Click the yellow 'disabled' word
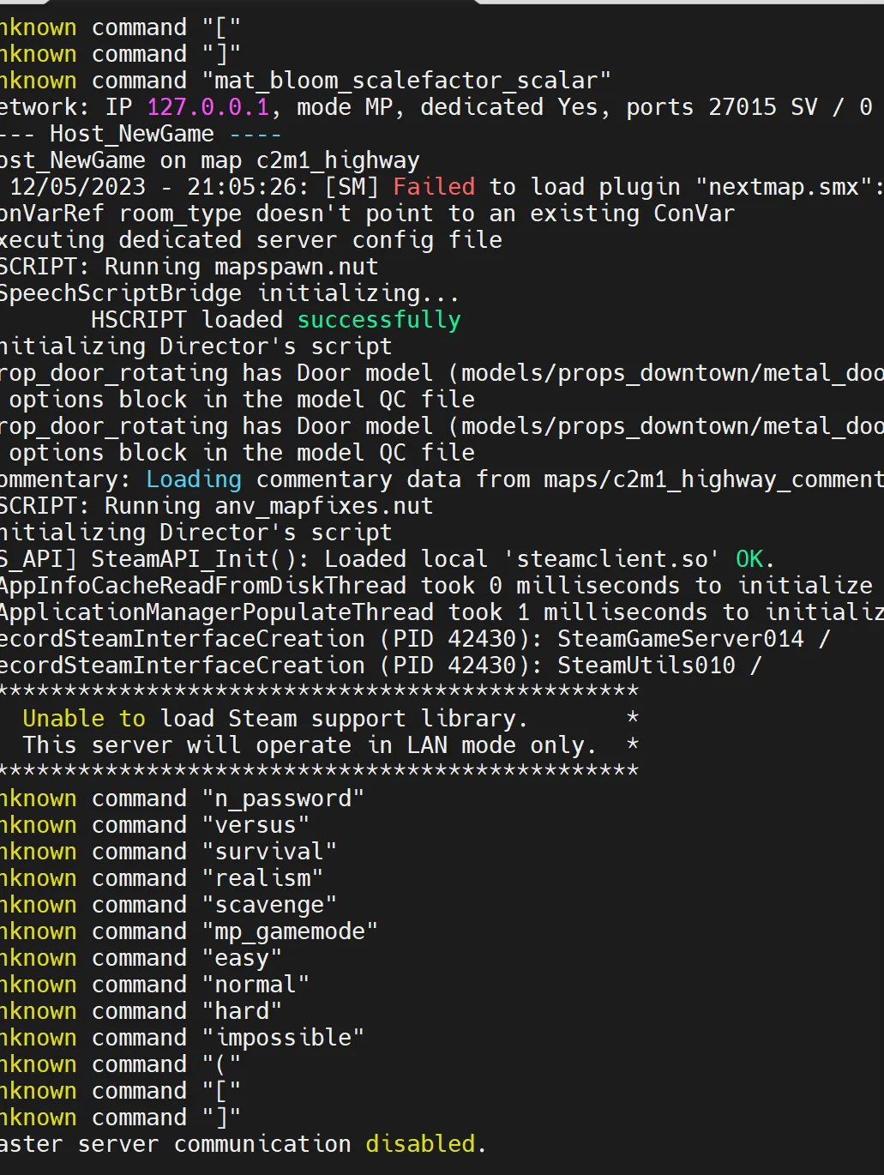 tap(420, 1144)
